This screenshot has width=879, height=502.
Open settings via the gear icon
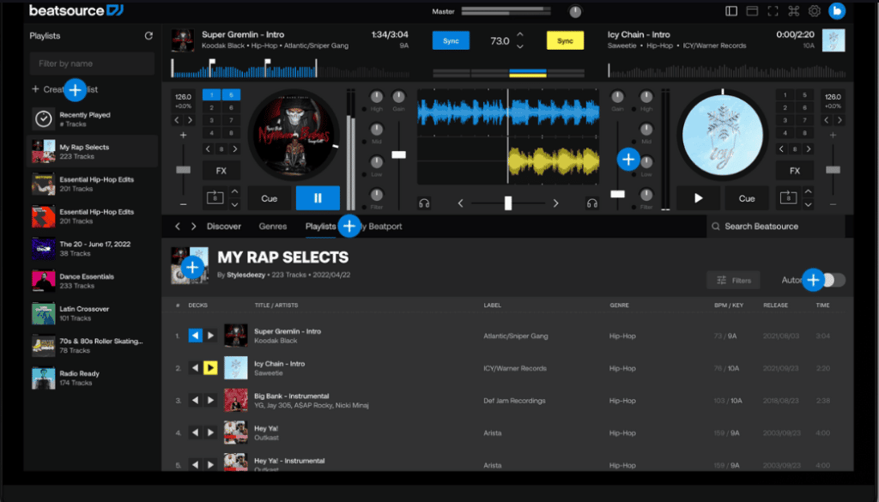coord(815,11)
